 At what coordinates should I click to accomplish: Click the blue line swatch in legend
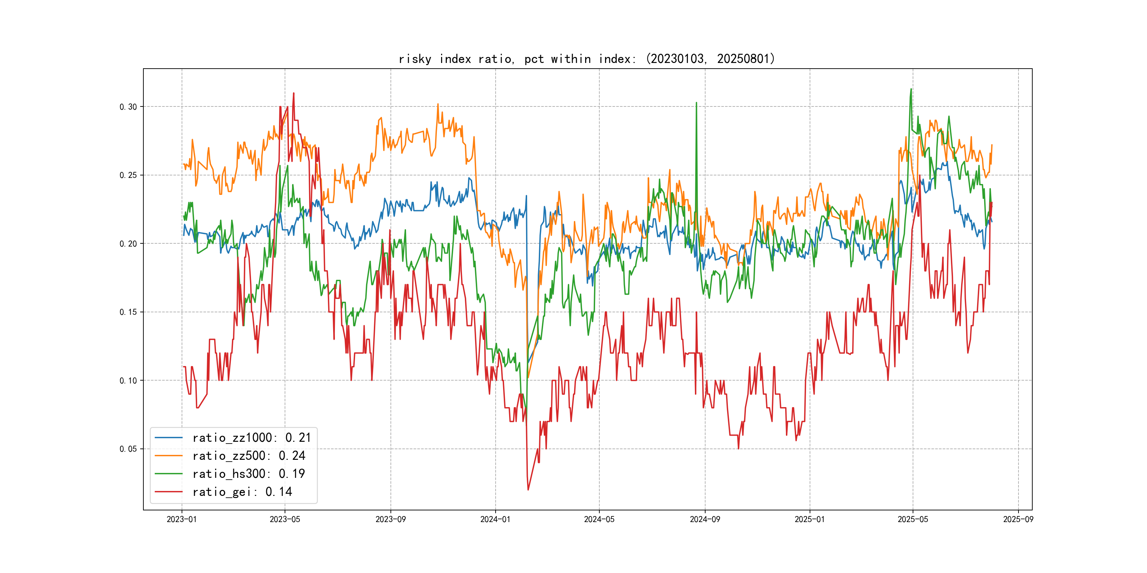pyautogui.click(x=168, y=438)
